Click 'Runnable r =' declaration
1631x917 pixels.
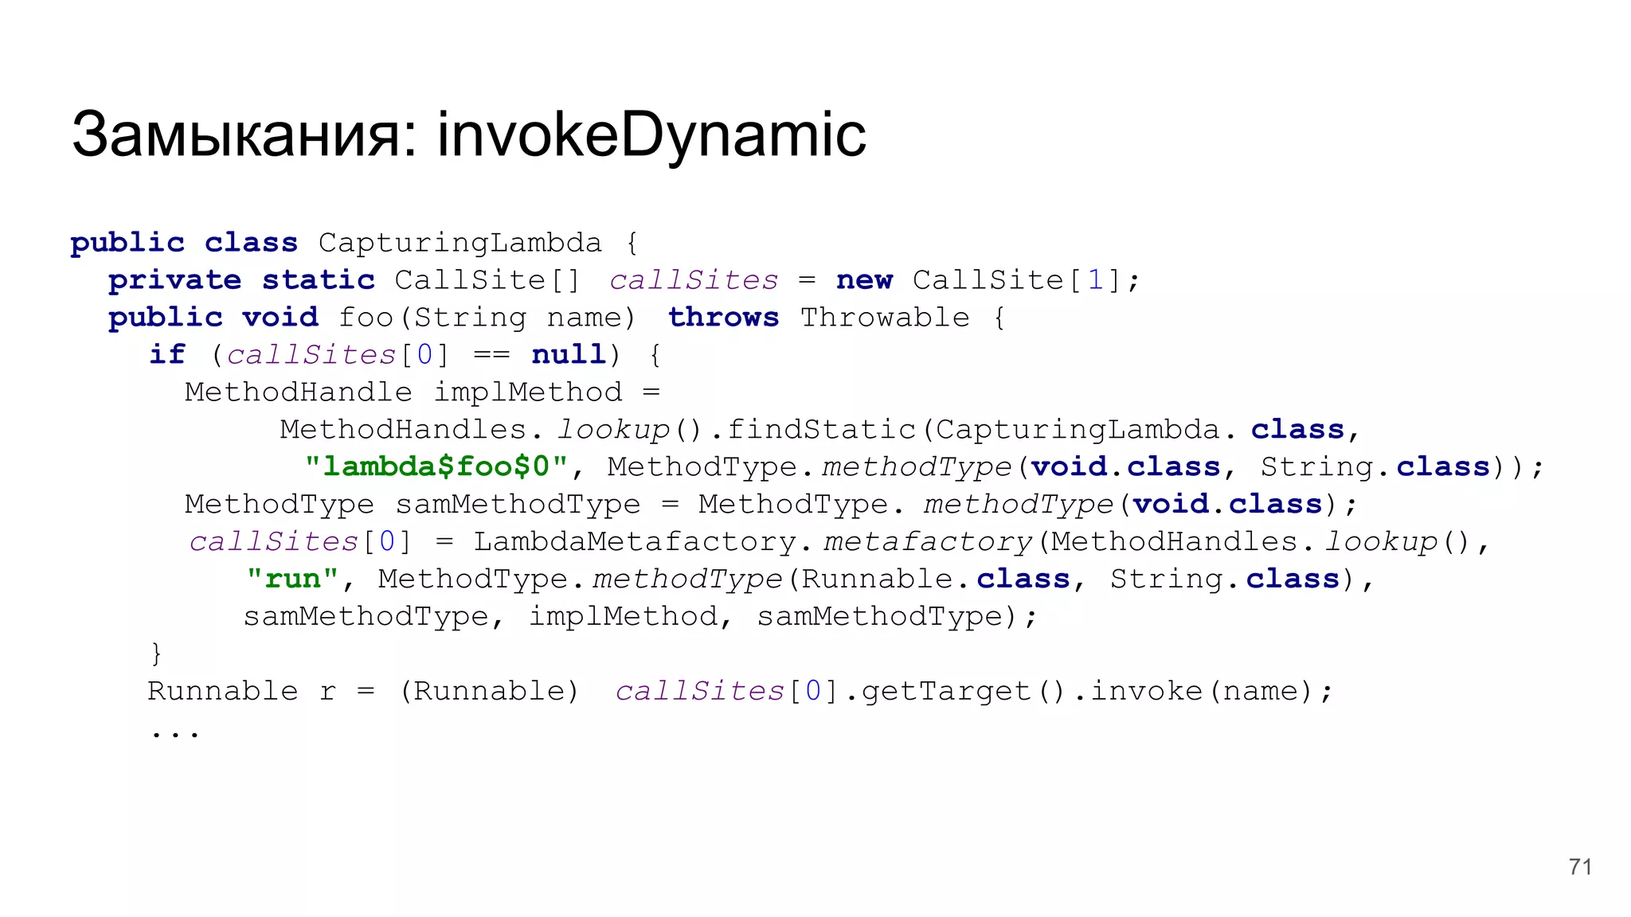click(261, 691)
